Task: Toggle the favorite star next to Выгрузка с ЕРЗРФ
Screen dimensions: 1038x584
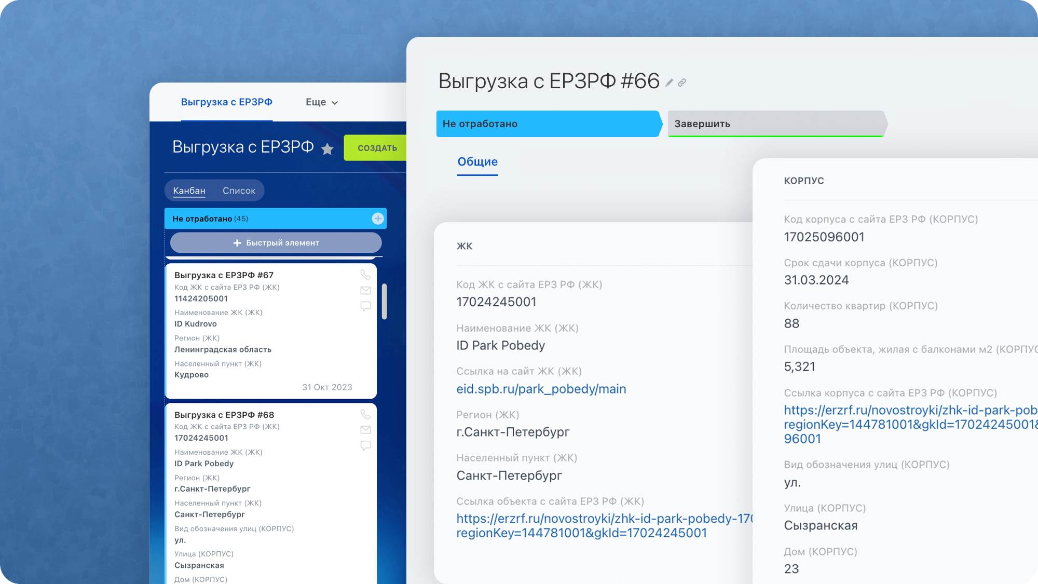Action: (x=327, y=150)
